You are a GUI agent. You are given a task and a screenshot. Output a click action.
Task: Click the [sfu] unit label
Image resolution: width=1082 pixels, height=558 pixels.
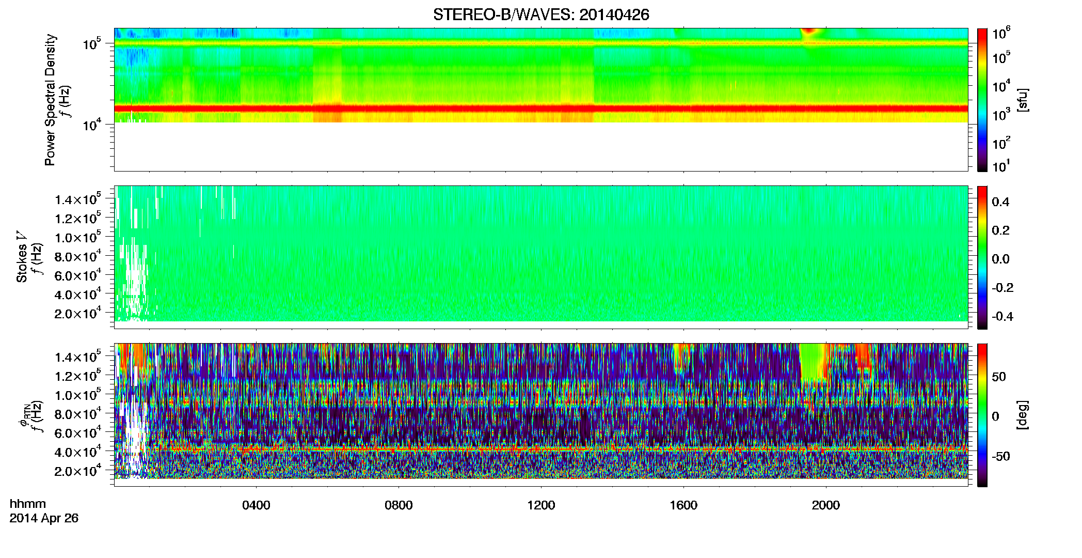pos(1023,100)
